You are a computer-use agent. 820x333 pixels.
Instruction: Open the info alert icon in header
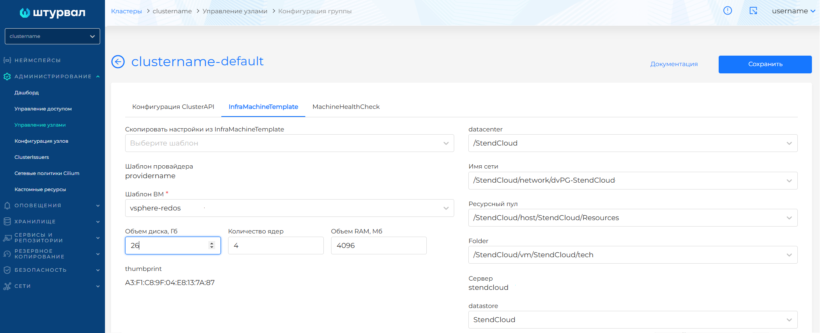(x=728, y=11)
